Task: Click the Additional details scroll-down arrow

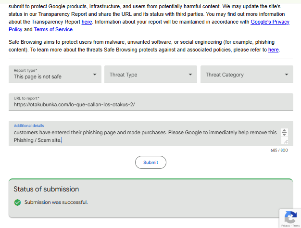Action: (284, 135)
